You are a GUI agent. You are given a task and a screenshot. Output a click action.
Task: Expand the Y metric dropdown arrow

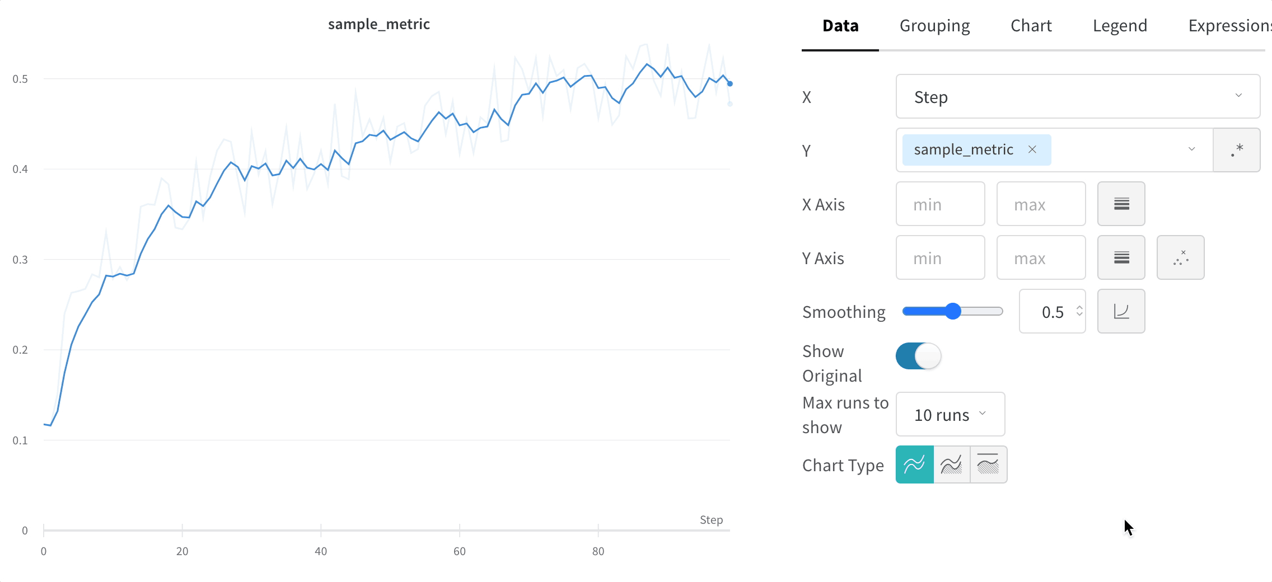tap(1191, 149)
